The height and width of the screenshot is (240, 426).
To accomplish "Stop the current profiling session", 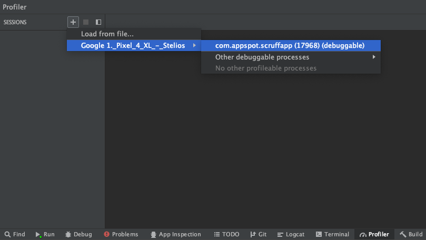I will [86, 22].
